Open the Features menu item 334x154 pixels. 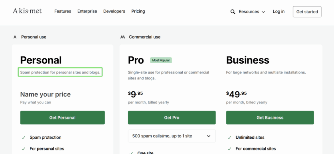point(63,11)
